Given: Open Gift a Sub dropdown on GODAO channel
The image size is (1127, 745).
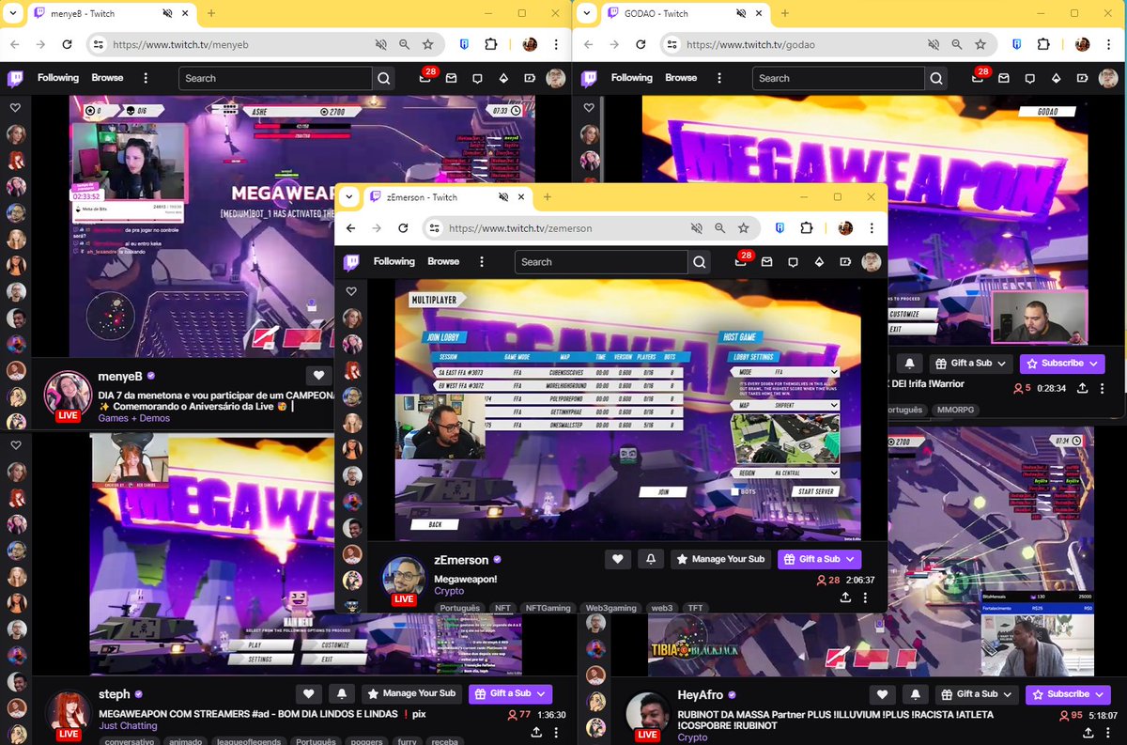Looking at the screenshot, I should click(x=970, y=364).
